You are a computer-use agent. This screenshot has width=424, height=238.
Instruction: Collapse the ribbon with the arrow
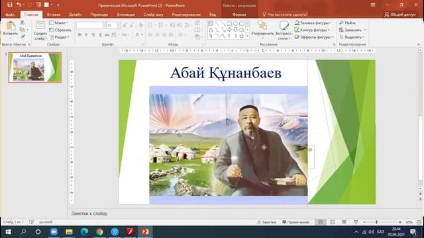tap(418, 44)
